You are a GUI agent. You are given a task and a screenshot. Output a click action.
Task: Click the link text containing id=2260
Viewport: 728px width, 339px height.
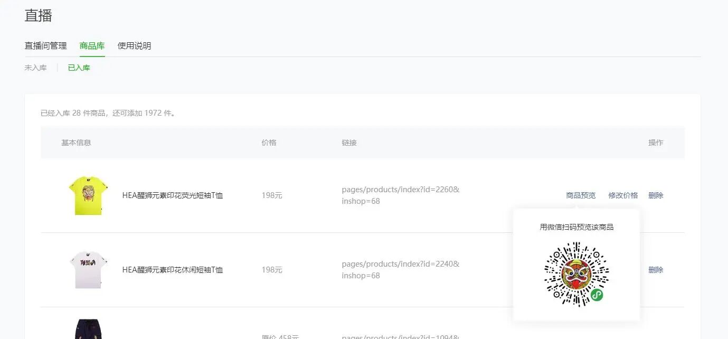(401, 195)
